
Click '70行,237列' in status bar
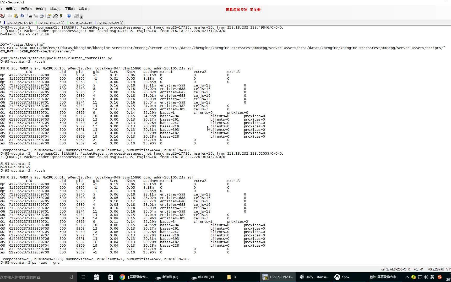click(435, 269)
